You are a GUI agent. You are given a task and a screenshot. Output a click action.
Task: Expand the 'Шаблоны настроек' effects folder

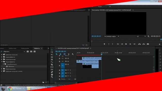(2, 55)
